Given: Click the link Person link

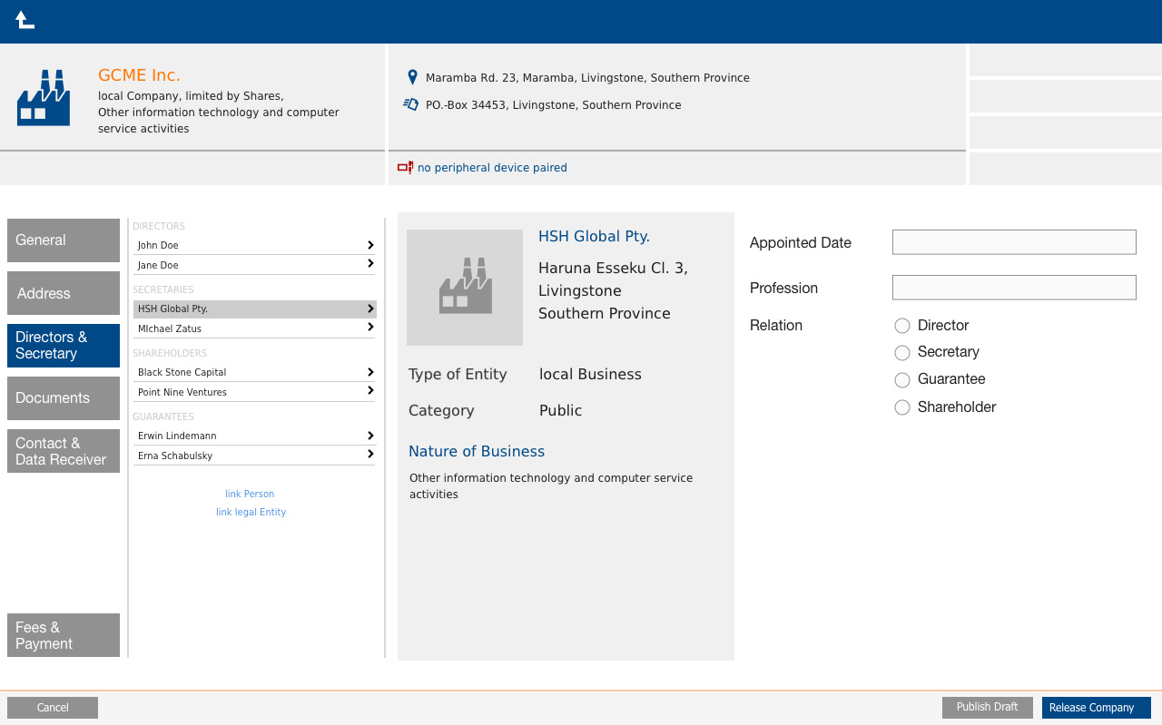Looking at the screenshot, I should tap(250, 495).
